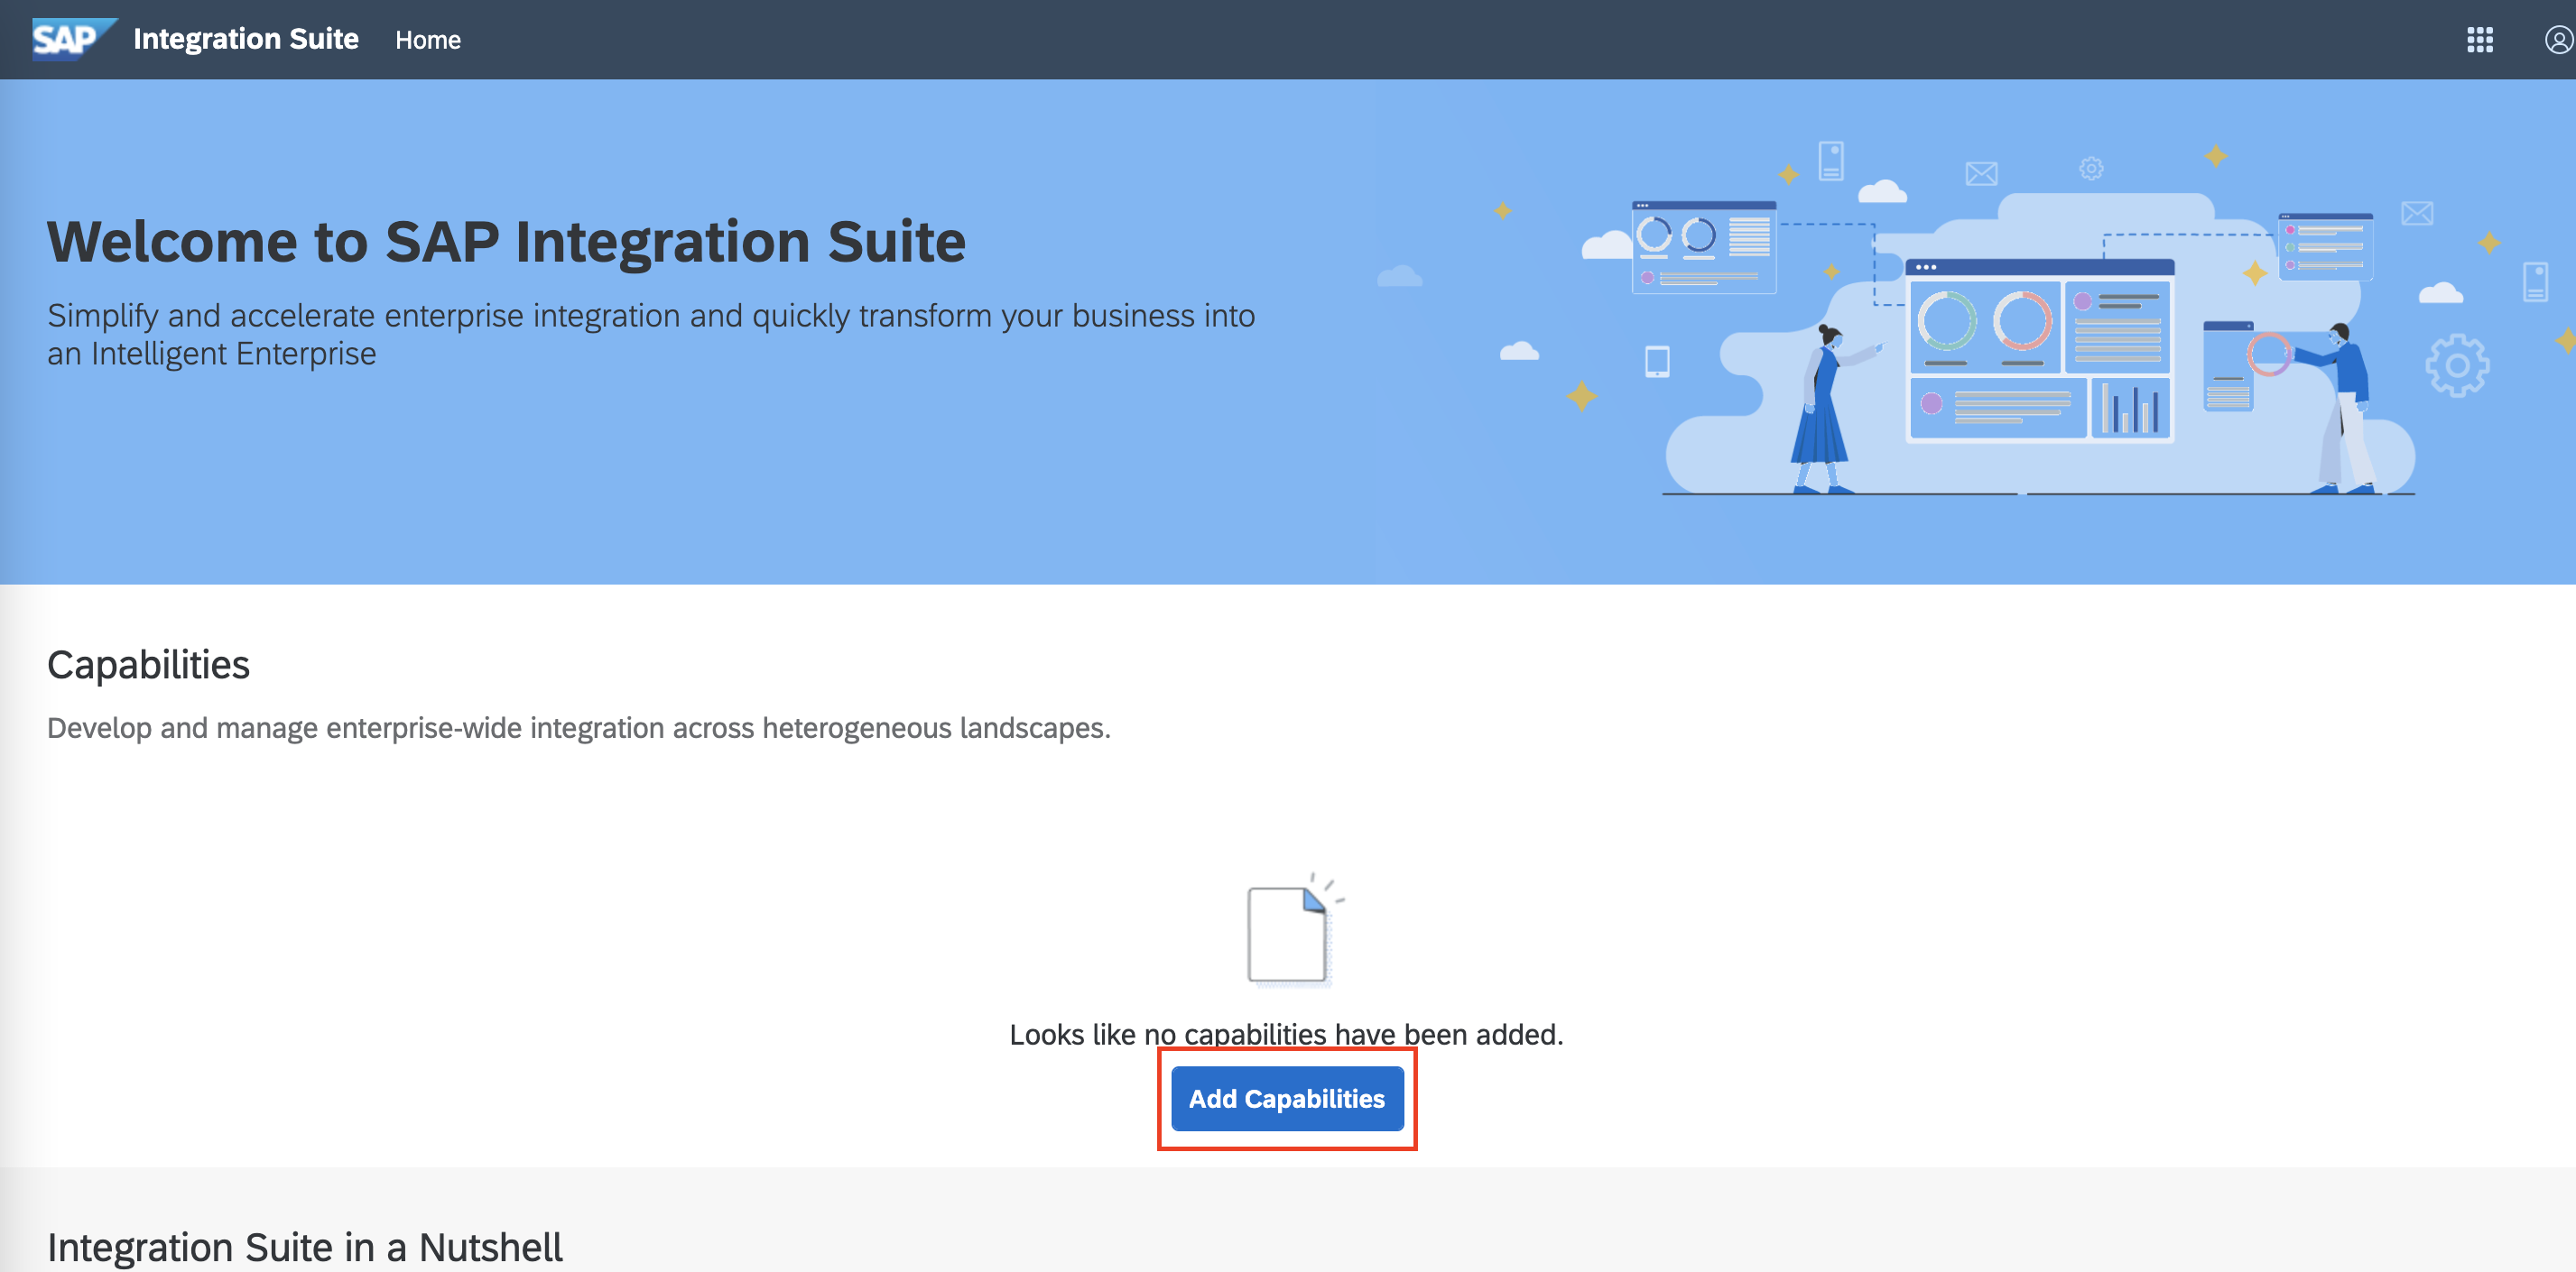Click the Integration Suite title
Screen dimensions: 2576x1272
(x=246, y=39)
